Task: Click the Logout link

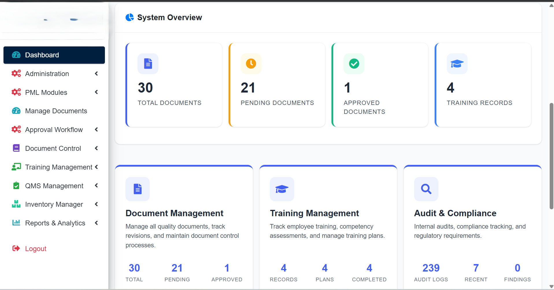Action: point(36,249)
